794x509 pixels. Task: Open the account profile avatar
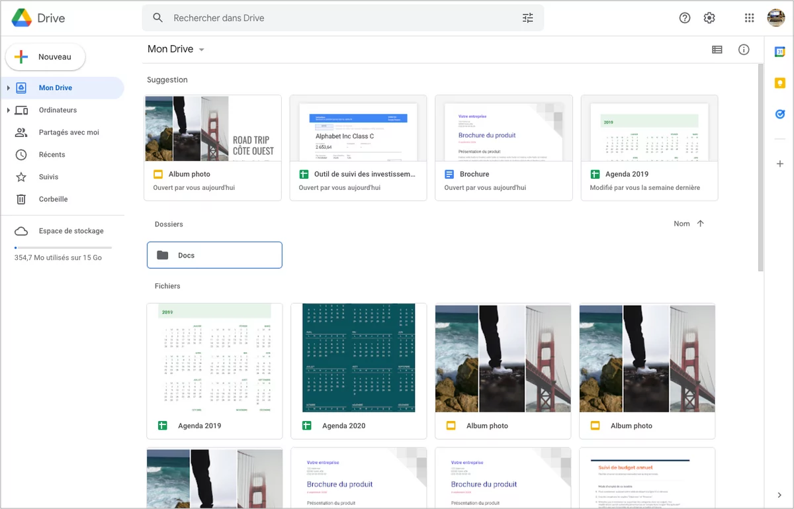(776, 18)
